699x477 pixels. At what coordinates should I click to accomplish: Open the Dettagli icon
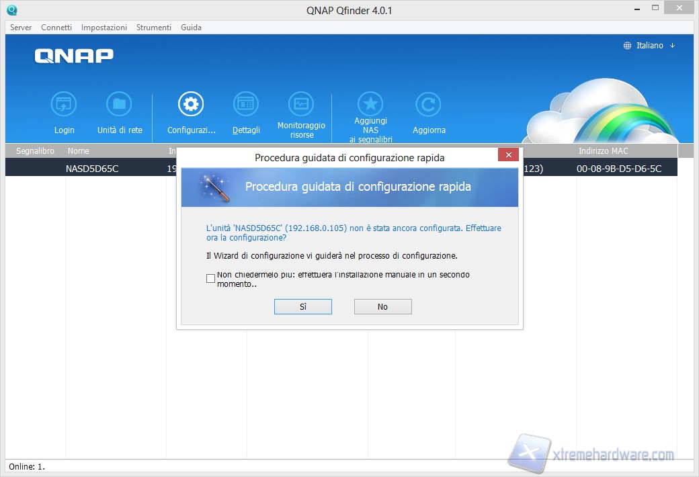[246, 105]
